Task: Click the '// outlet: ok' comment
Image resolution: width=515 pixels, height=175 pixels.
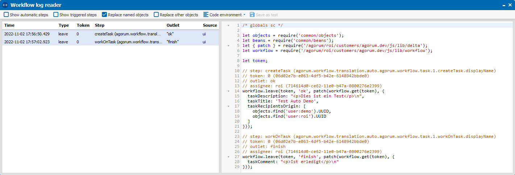Action: pos(259,81)
